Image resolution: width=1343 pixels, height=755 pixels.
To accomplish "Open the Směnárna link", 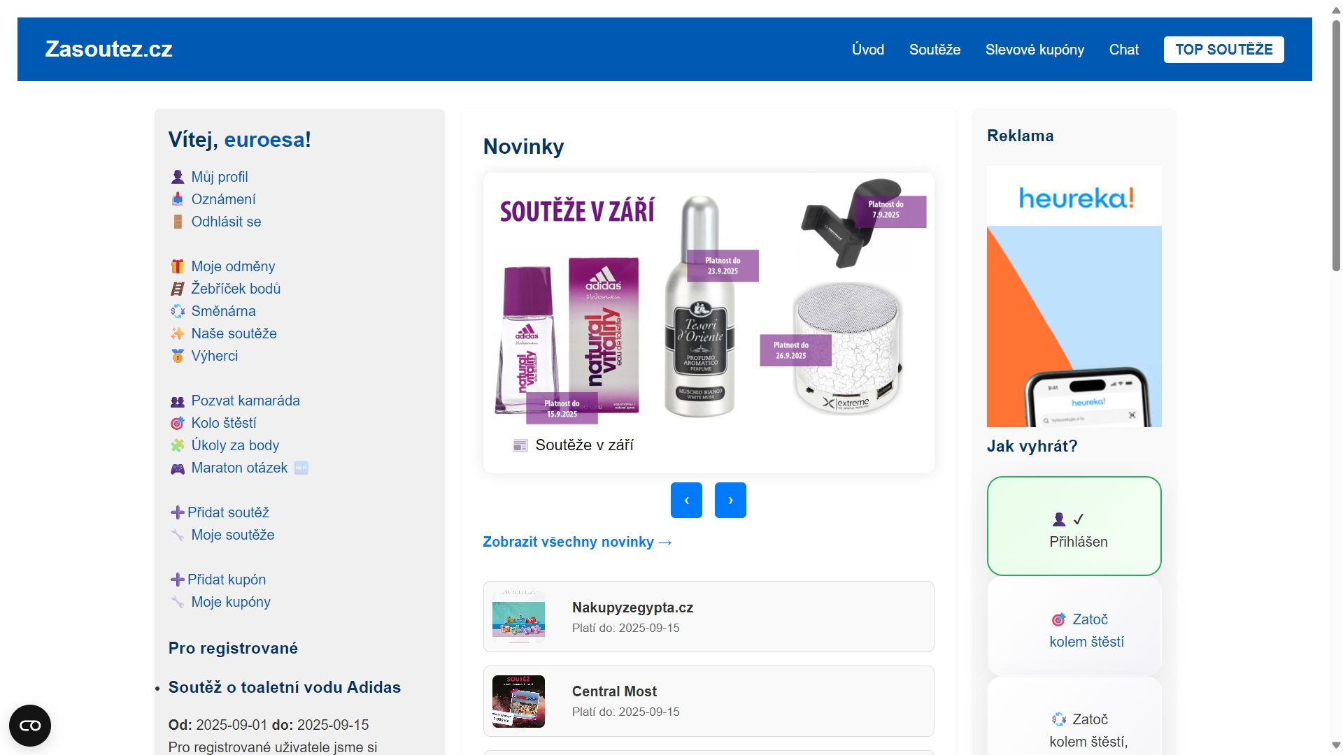I will [x=223, y=311].
